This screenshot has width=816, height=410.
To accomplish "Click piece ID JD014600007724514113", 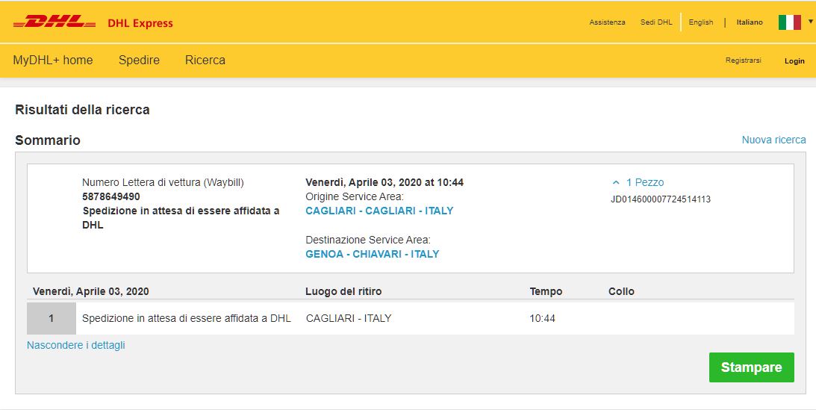I will [x=661, y=199].
